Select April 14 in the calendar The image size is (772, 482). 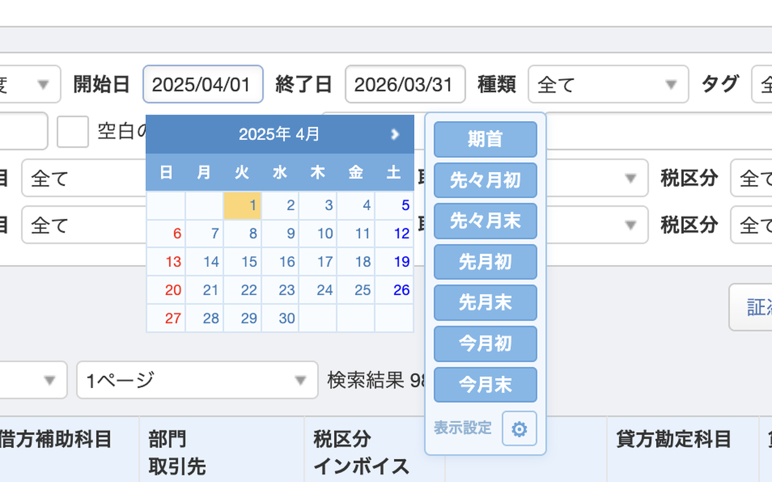204,262
